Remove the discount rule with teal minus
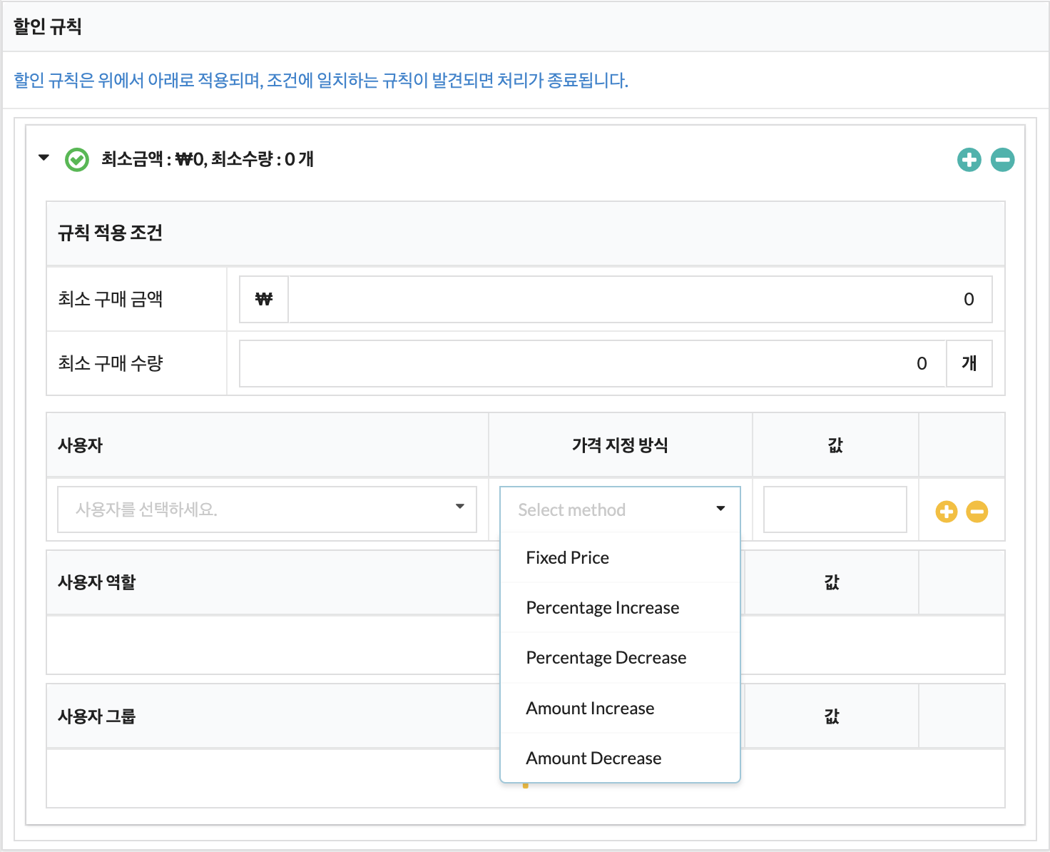1050x852 pixels. [x=1002, y=159]
